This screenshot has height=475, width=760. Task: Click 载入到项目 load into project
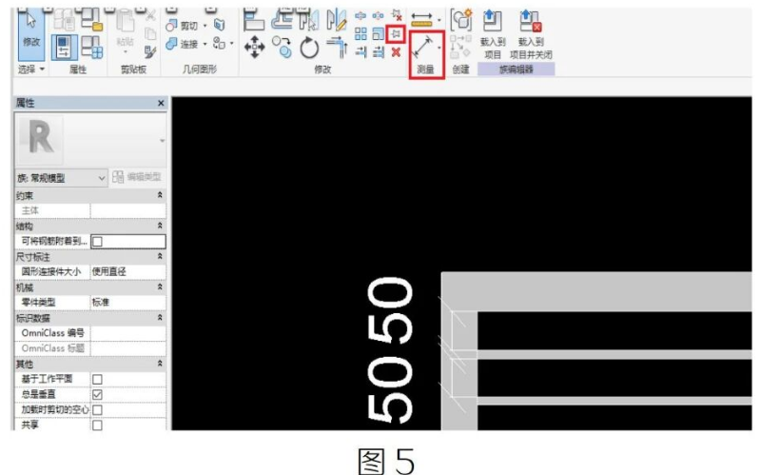(493, 34)
